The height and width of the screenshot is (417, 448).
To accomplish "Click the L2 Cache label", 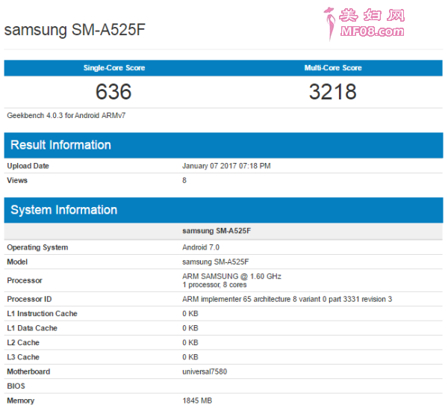I will click(23, 342).
